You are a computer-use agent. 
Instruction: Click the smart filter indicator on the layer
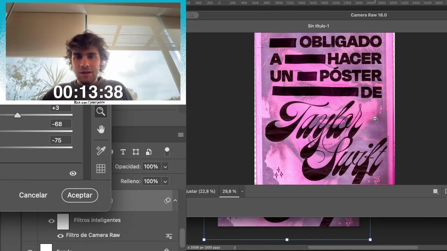pos(167,200)
